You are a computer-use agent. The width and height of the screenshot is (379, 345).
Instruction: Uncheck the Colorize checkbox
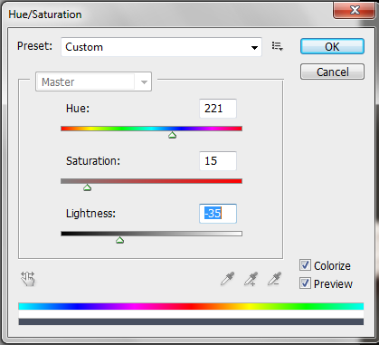pos(305,265)
